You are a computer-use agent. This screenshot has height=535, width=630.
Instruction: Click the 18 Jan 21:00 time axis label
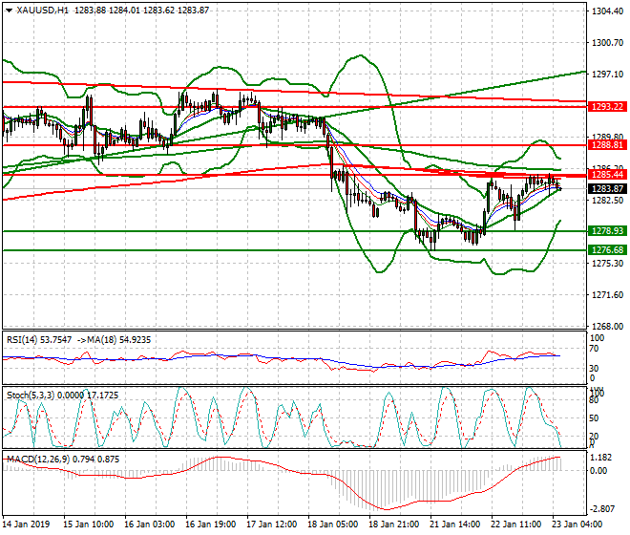point(393,524)
